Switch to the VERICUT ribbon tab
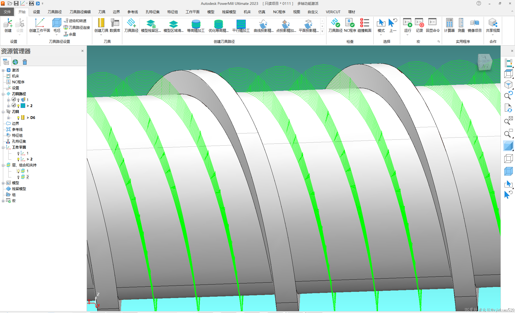The height and width of the screenshot is (313, 515). click(x=333, y=12)
